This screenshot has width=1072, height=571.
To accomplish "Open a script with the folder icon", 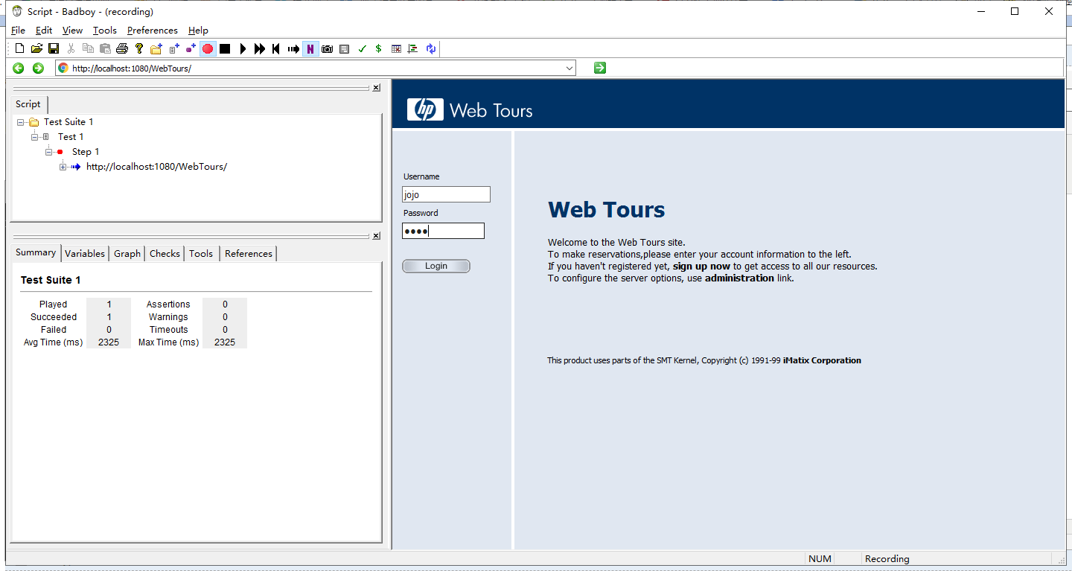I will pos(36,49).
